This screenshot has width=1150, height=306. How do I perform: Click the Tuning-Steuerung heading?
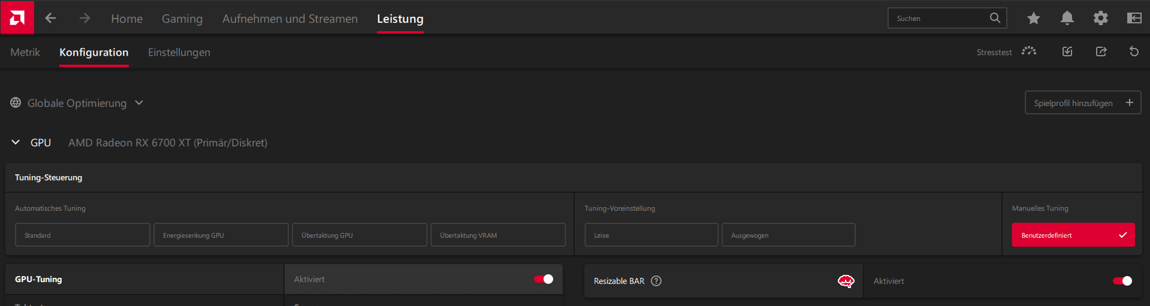coord(49,177)
